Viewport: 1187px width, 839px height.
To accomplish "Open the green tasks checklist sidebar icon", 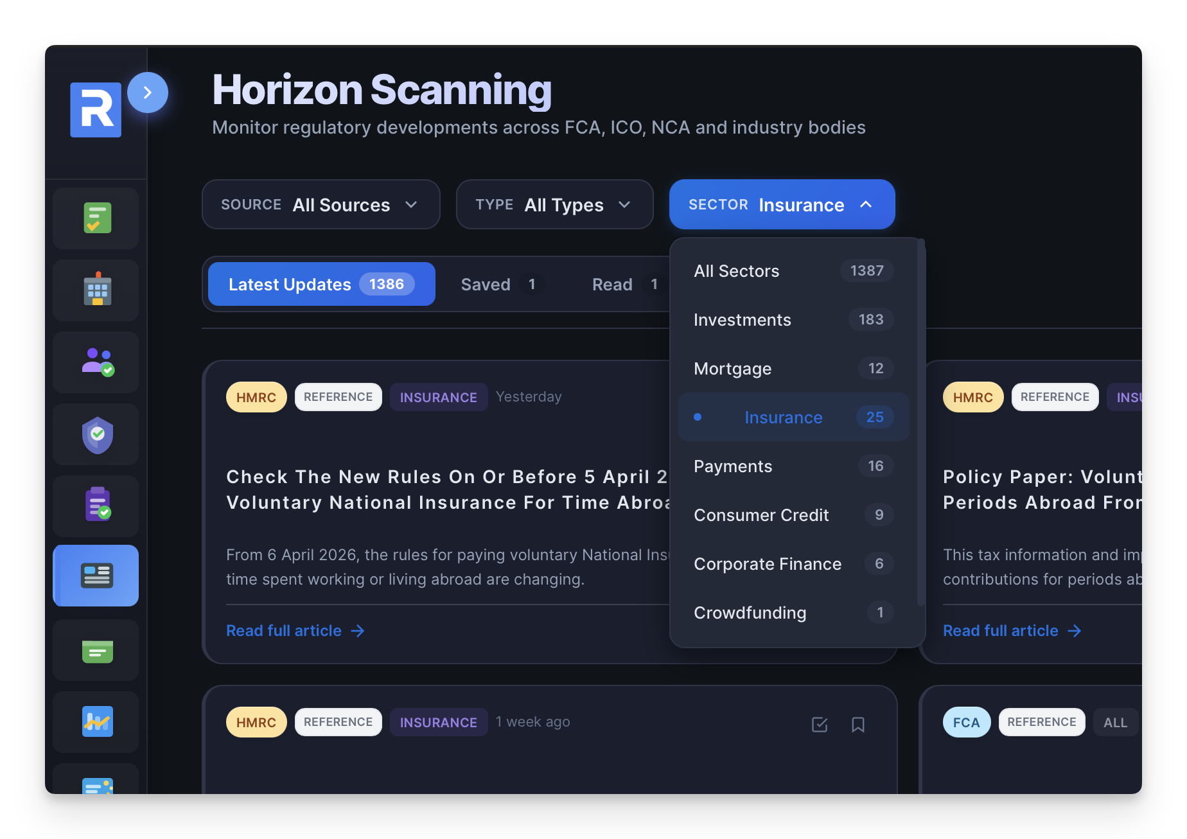I will click(x=95, y=218).
